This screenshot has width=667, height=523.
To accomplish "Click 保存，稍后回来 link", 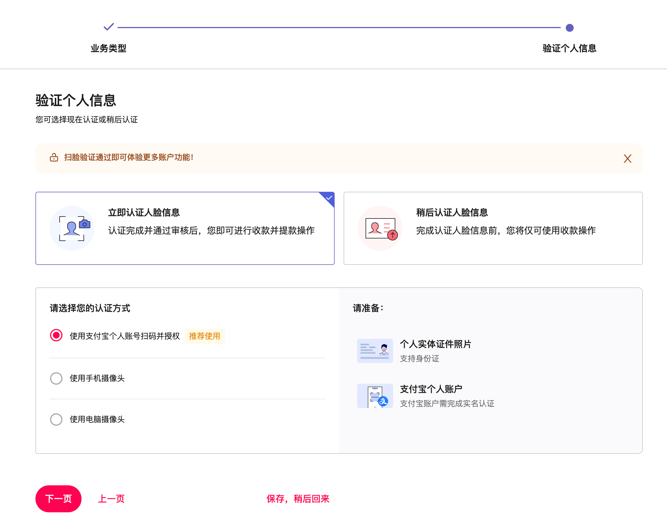I will tap(298, 499).
